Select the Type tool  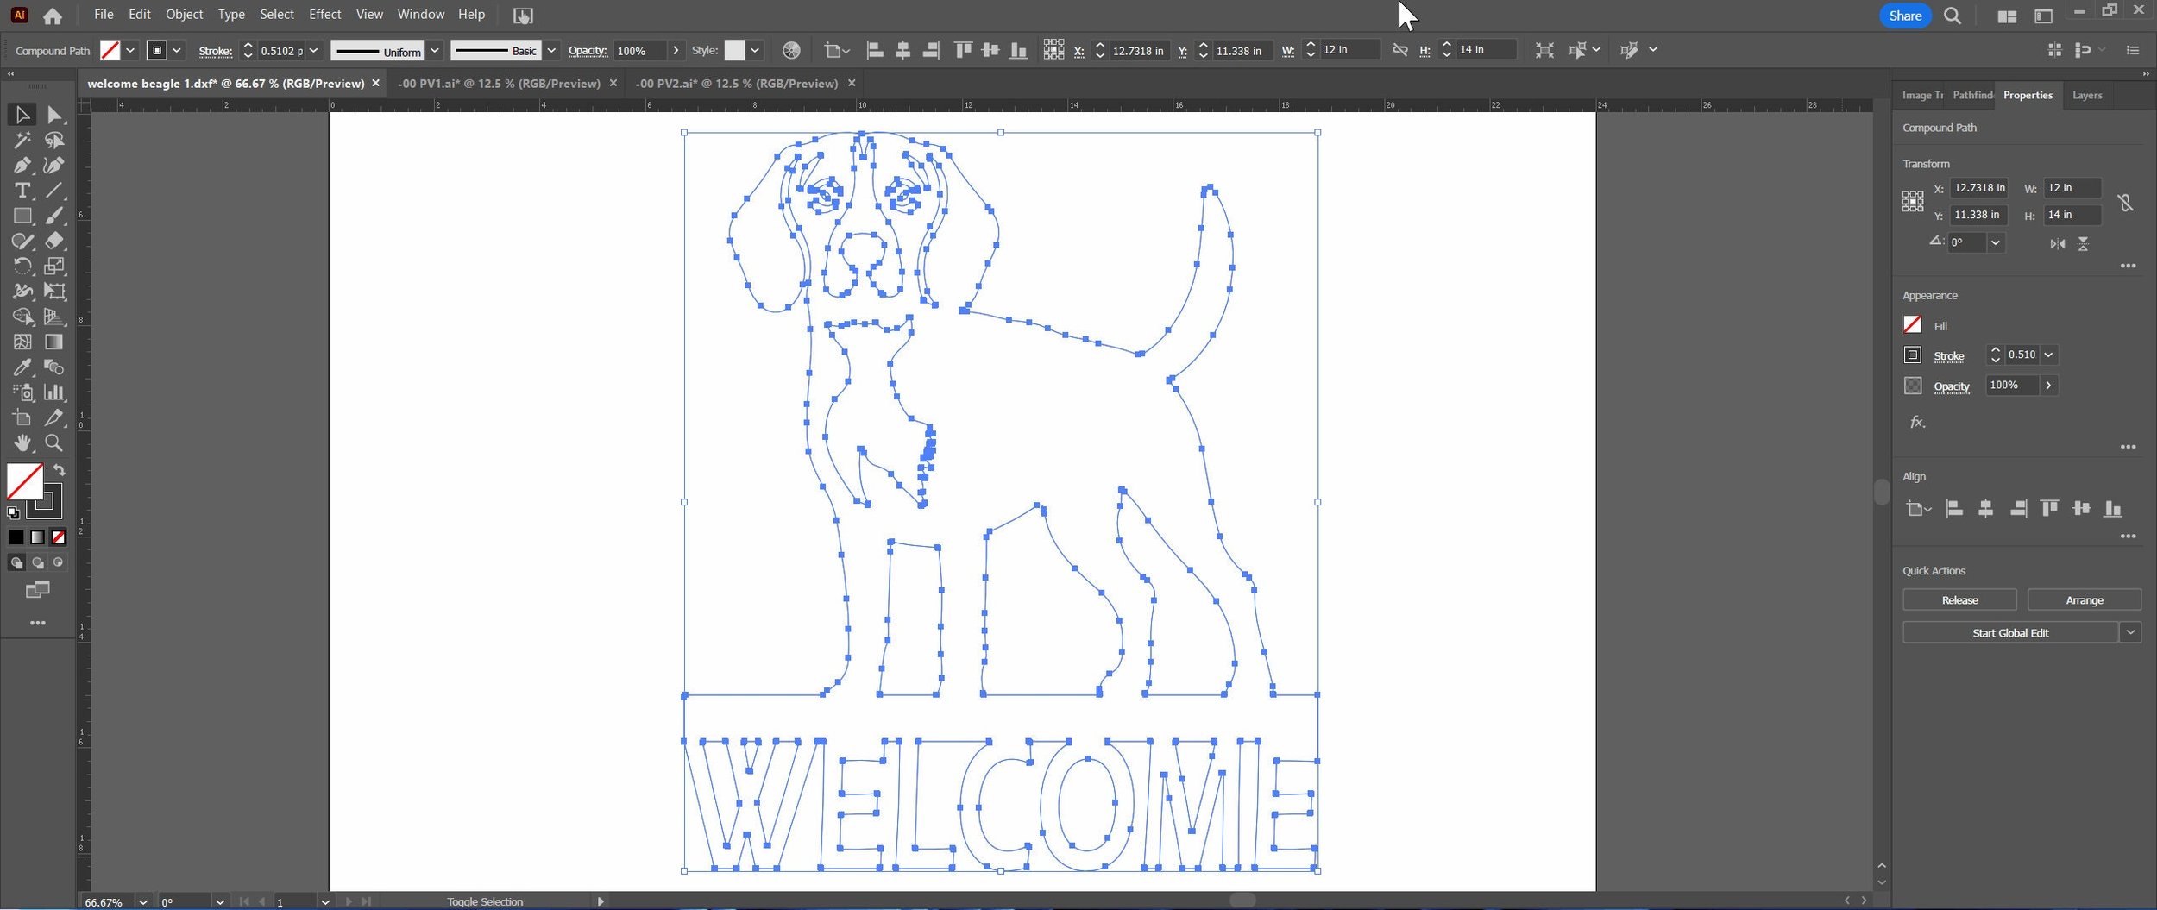[22, 191]
